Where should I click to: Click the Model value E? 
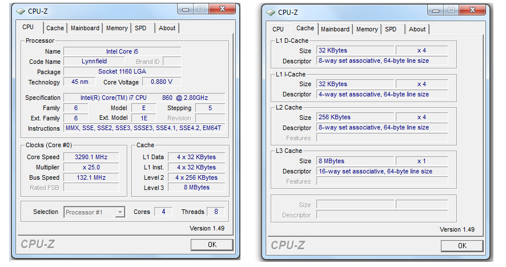(x=144, y=108)
